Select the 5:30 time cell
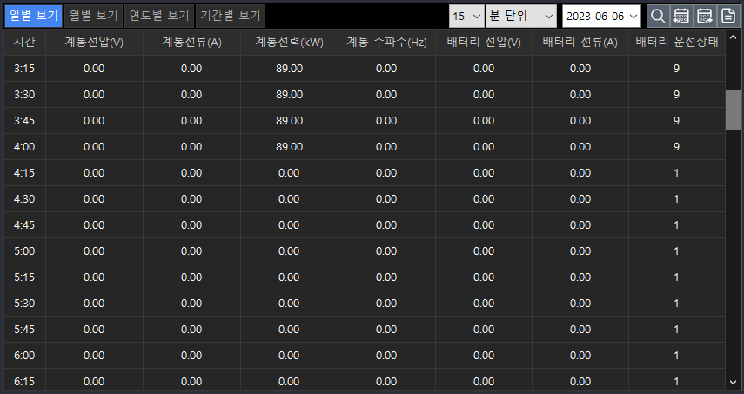This screenshot has width=744, height=394. 24,303
